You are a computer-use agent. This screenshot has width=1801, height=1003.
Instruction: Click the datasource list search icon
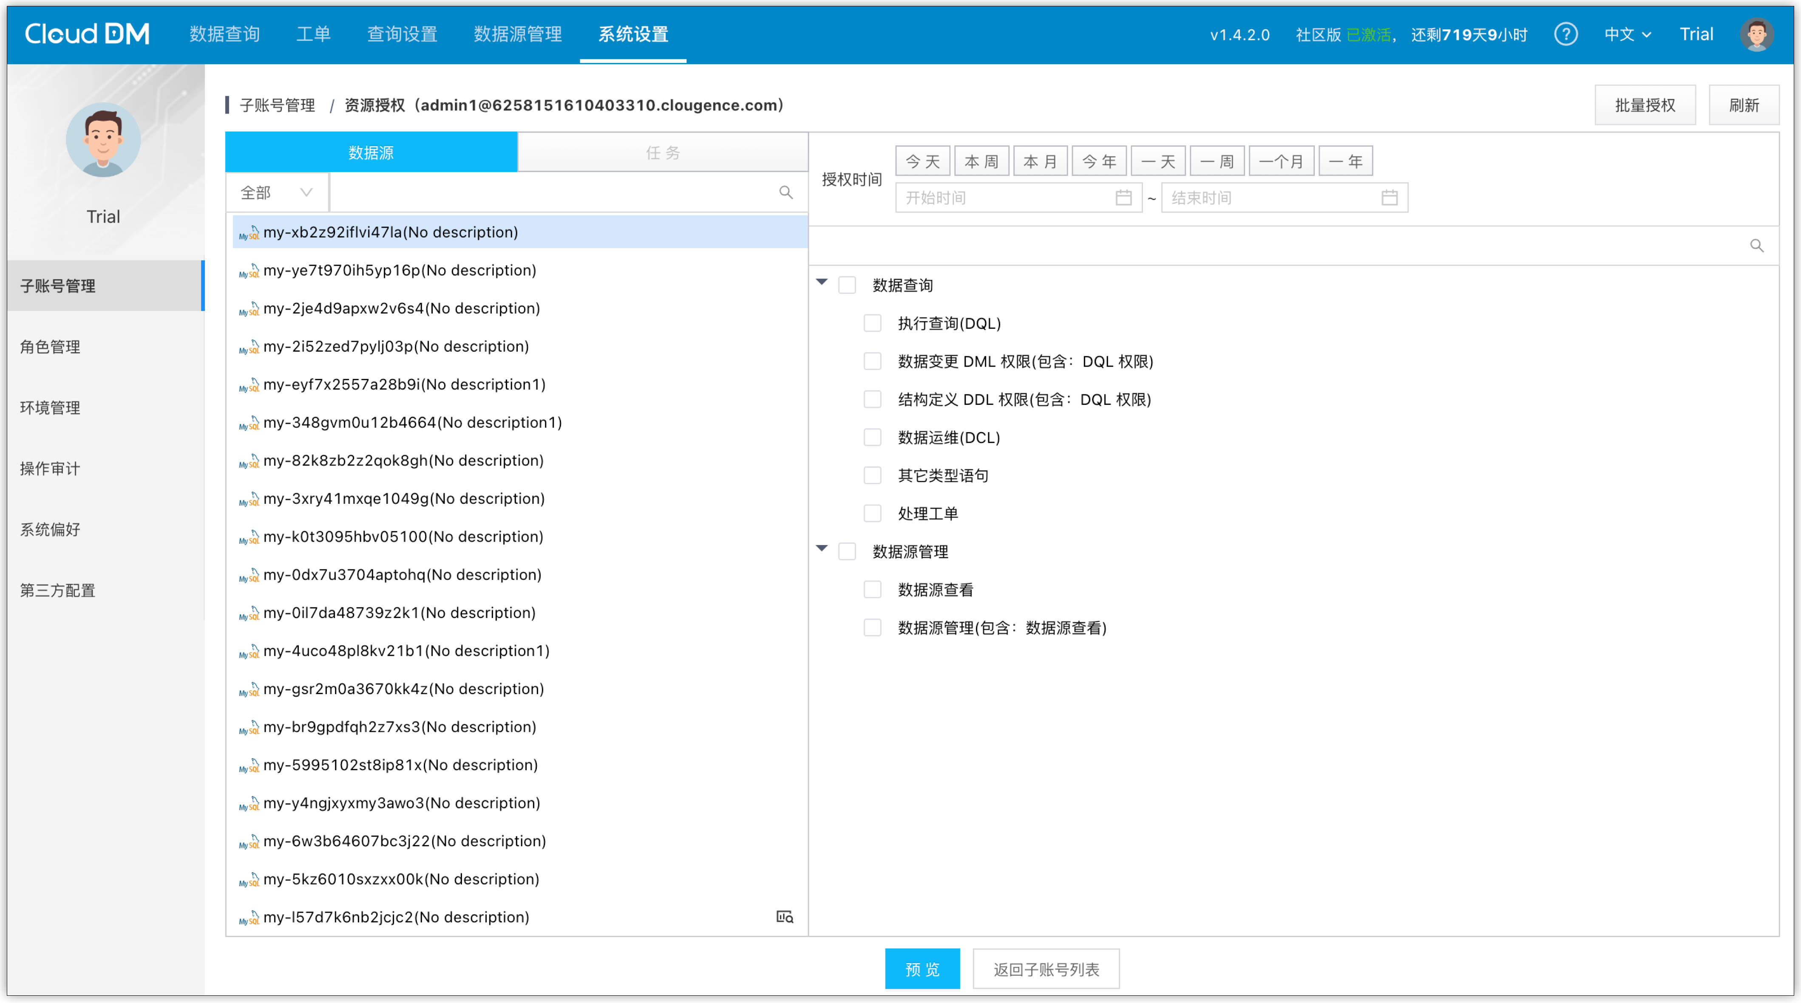pyautogui.click(x=786, y=192)
